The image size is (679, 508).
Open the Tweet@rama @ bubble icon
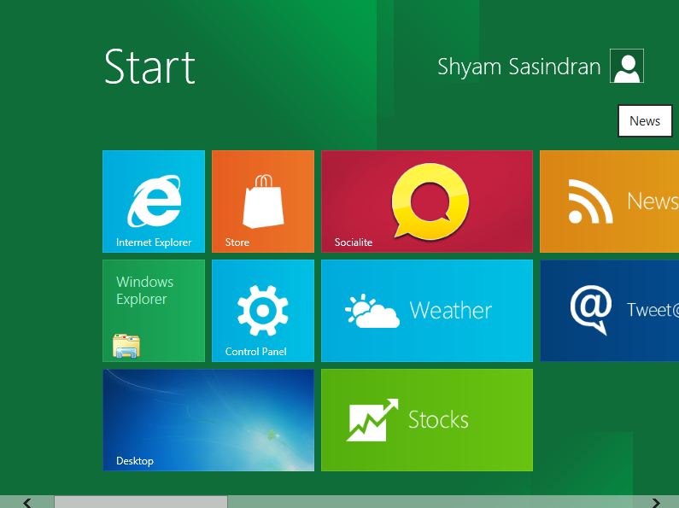pyautogui.click(x=591, y=309)
